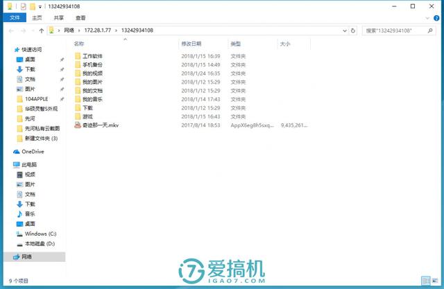
Task: Click the AppX6eg8h5sxq type cell
Action: [252, 125]
